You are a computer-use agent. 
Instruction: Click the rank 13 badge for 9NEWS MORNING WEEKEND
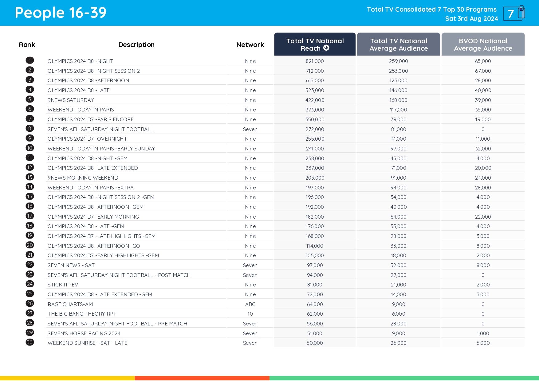(x=30, y=177)
